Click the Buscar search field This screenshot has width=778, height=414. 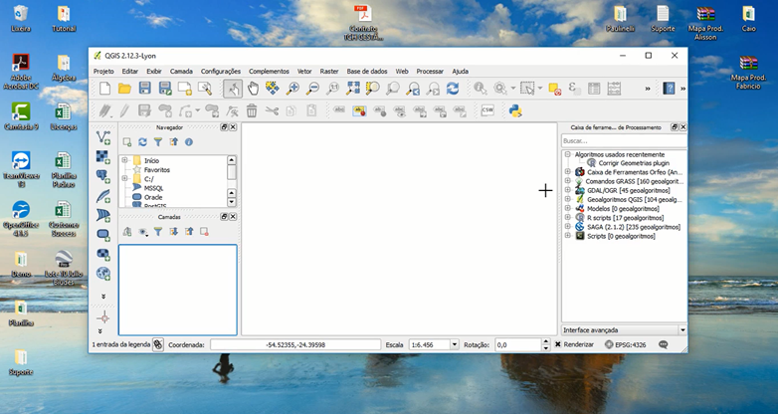pos(624,141)
